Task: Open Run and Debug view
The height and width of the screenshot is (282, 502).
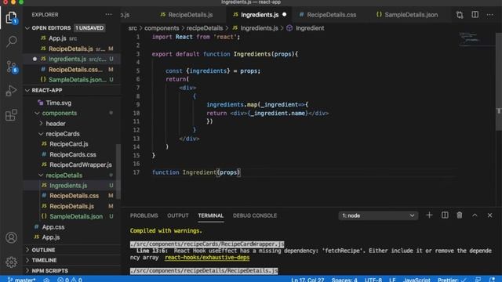Action: point(11,91)
